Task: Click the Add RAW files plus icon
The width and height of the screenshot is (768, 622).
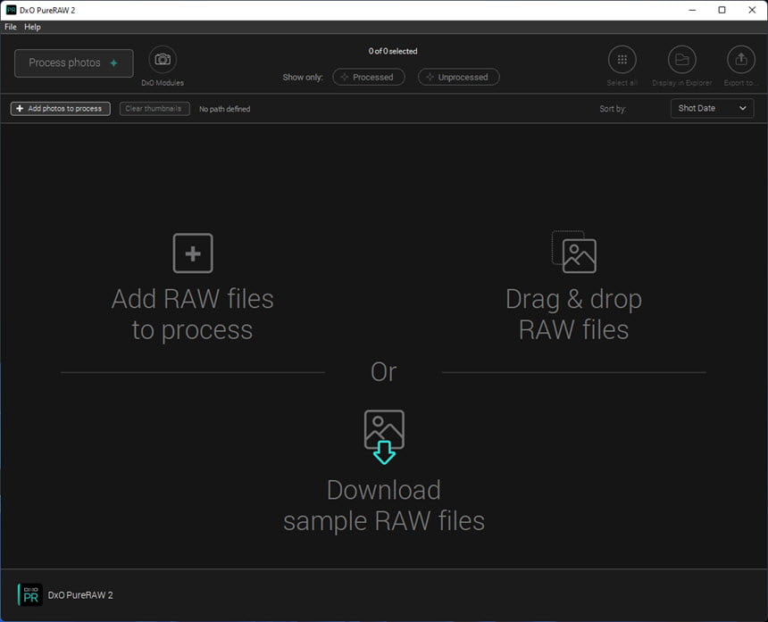Action: [193, 253]
